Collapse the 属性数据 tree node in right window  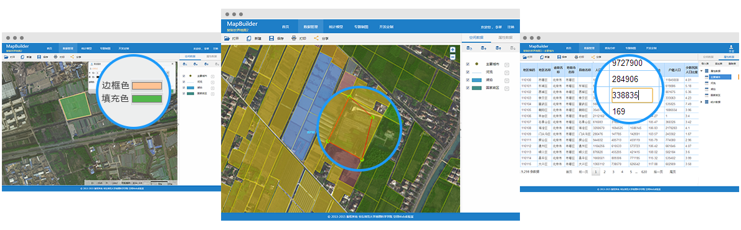[x=701, y=71]
